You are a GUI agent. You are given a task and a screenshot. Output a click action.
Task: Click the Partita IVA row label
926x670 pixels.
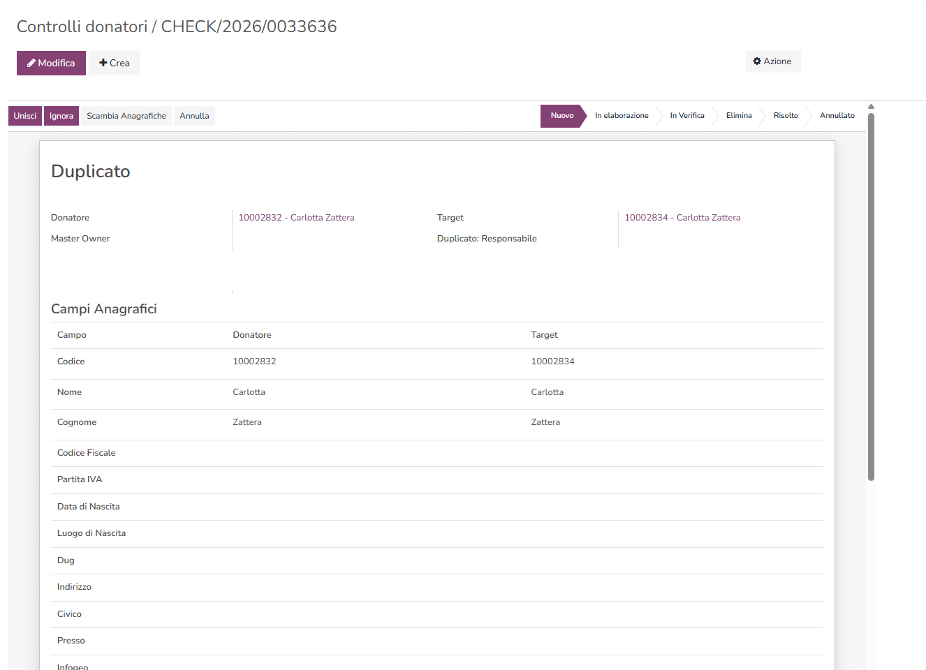tap(80, 479)
